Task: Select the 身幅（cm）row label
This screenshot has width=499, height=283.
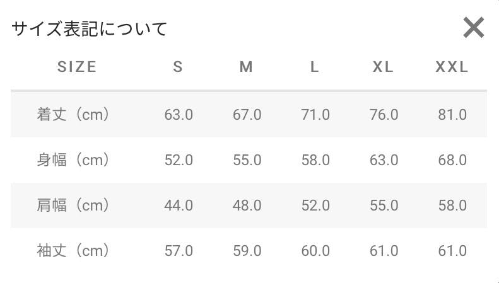Action: pyautogui.click(x=73, y=159)
